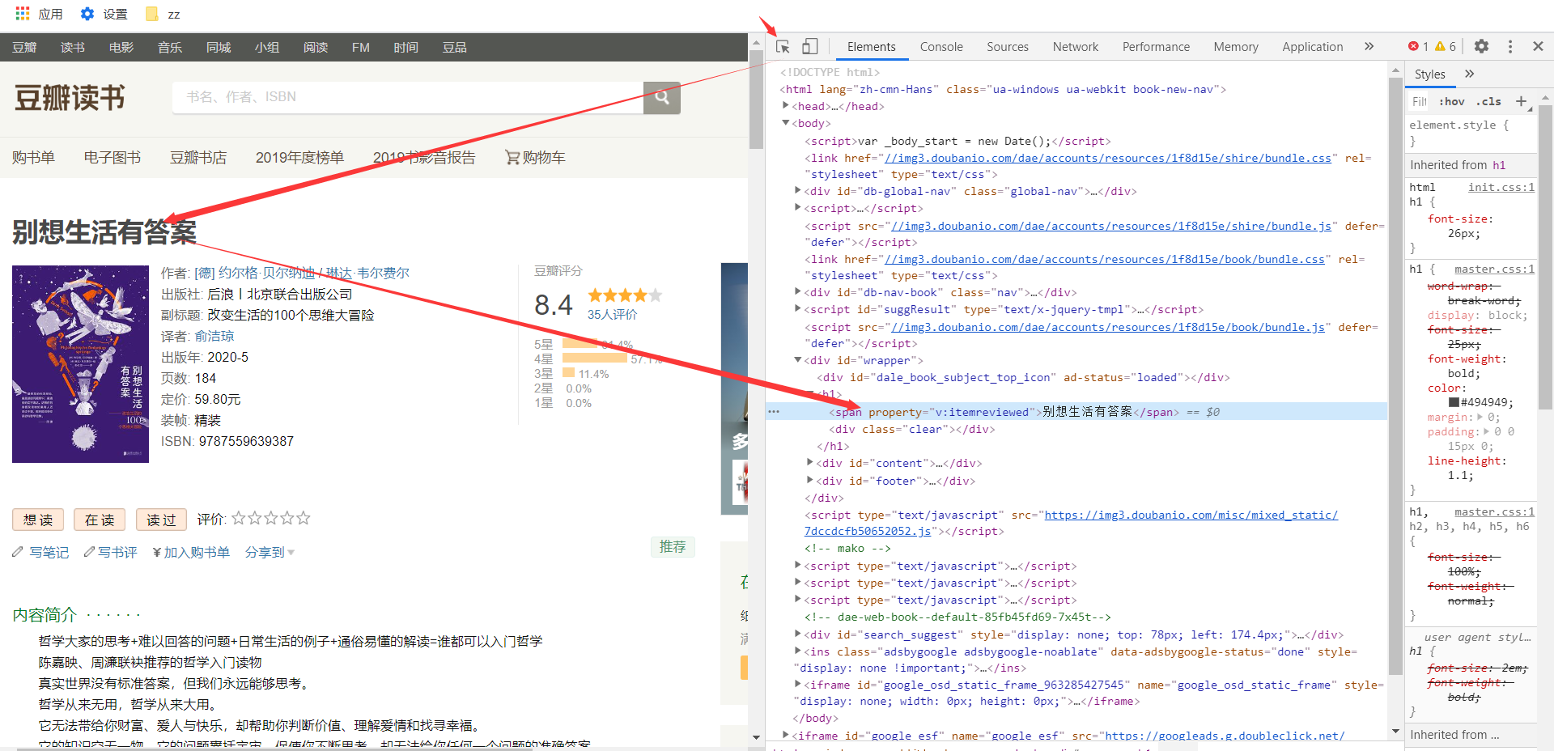The width and height of the screenshot is (1554, 751).
Task: Switch to the Console tab
Action: [941, 47]
